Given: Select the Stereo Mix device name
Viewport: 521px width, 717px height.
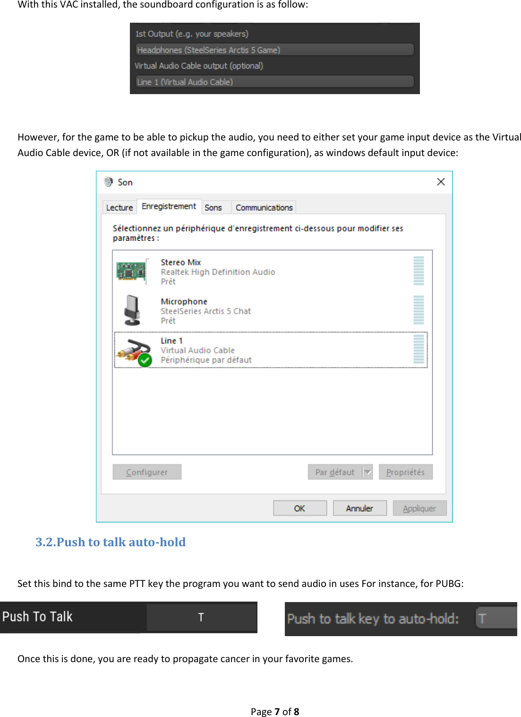Looking at the screenshot, I should 181,262.
